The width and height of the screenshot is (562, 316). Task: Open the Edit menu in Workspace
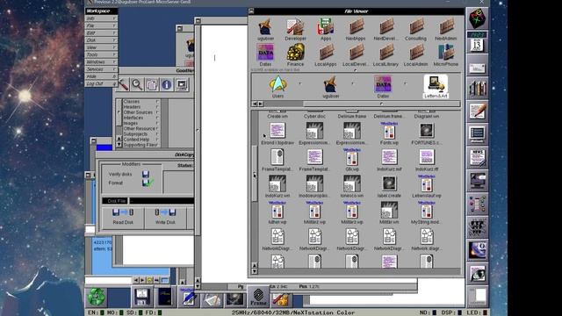click(101, 33)
